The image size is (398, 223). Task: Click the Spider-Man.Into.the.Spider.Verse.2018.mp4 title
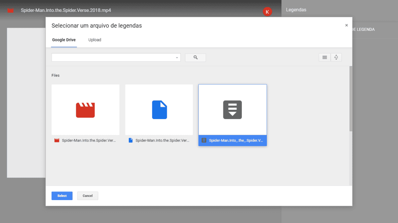[x=66, y=10]
